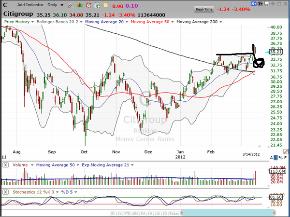Expand Stochastics 12 %K 3 dropdown

click(57, 192)
